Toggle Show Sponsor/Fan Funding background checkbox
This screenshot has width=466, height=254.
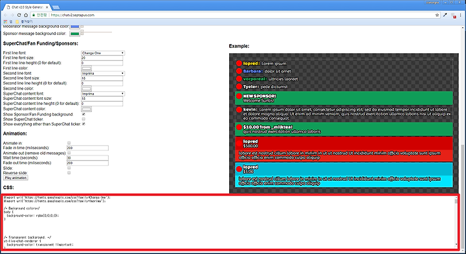point(83,114)
